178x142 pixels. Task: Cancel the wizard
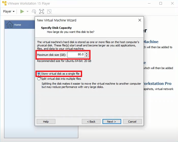coord(132,122)
